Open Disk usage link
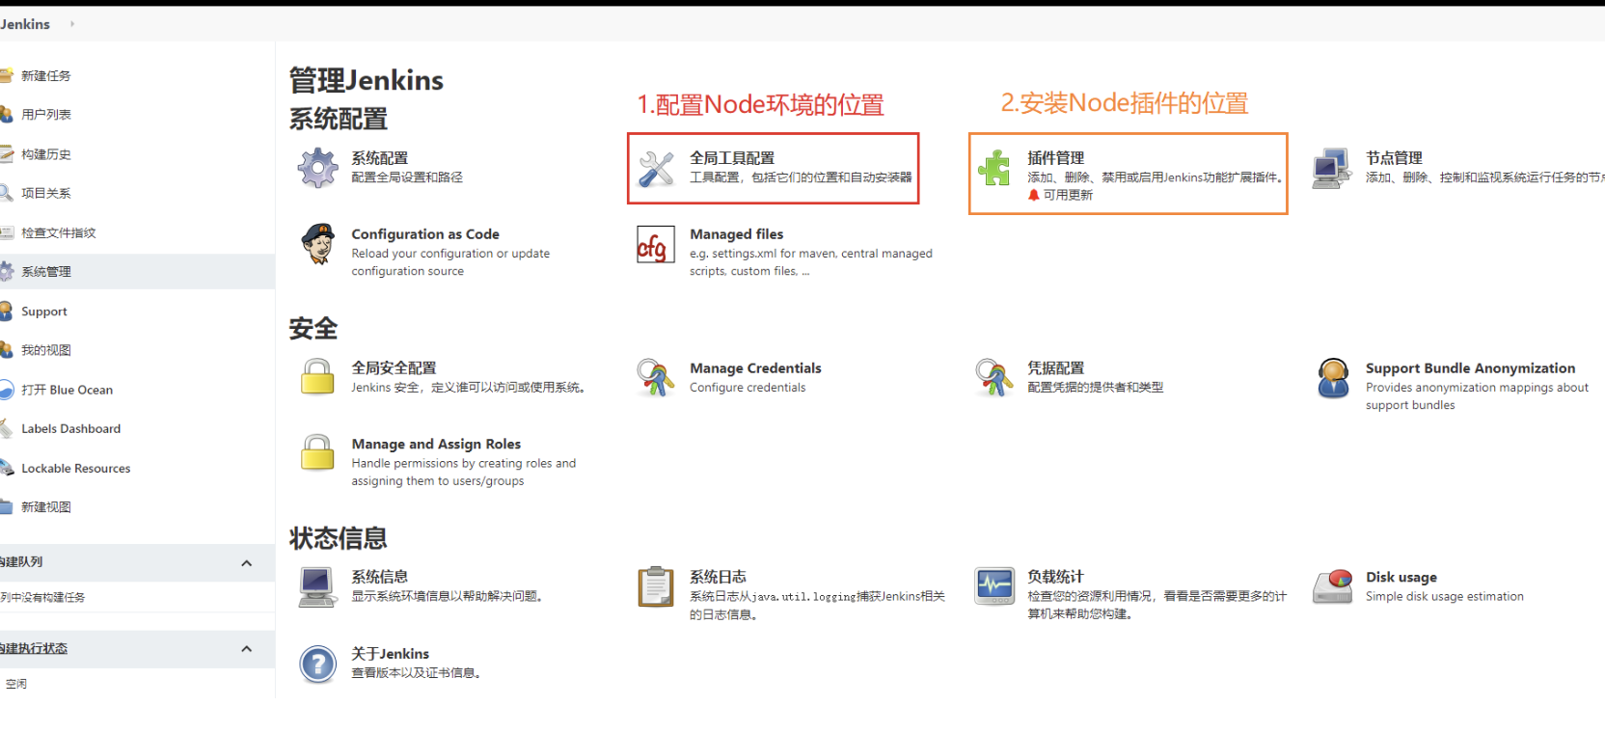This screenshot has width=1605, height=733. 1401,578
